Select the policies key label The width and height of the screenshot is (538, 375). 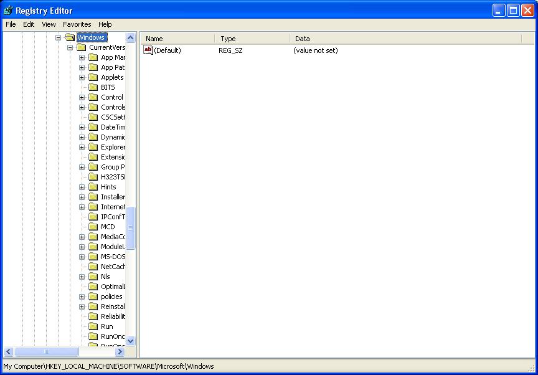111,297
